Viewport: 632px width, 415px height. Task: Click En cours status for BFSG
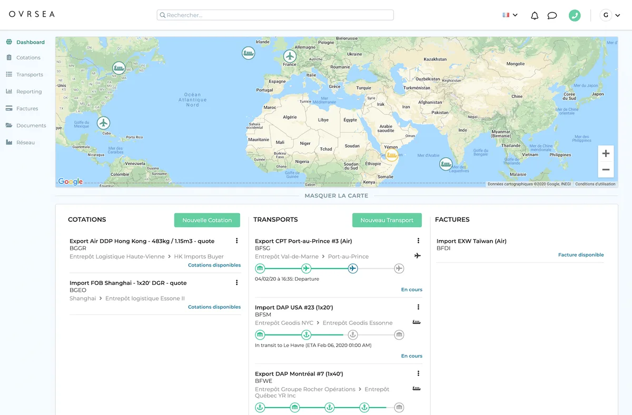coord(412,290)
